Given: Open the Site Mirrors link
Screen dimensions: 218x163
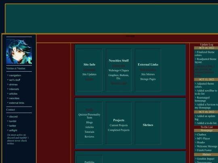Looking at the screenshot, I should point(148,74).
